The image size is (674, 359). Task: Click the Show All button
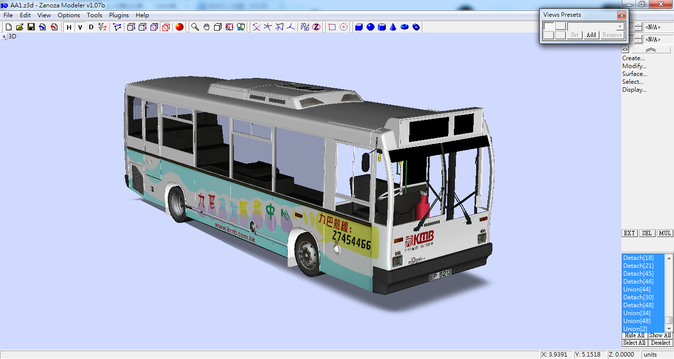(660, 335)
